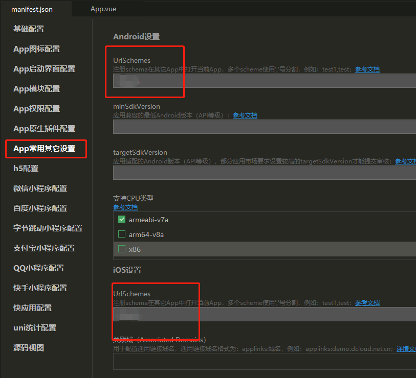416x378 pixels.
Task: Open the 基础配置 section
Action: pyautogui.click(x=29, y=29)
